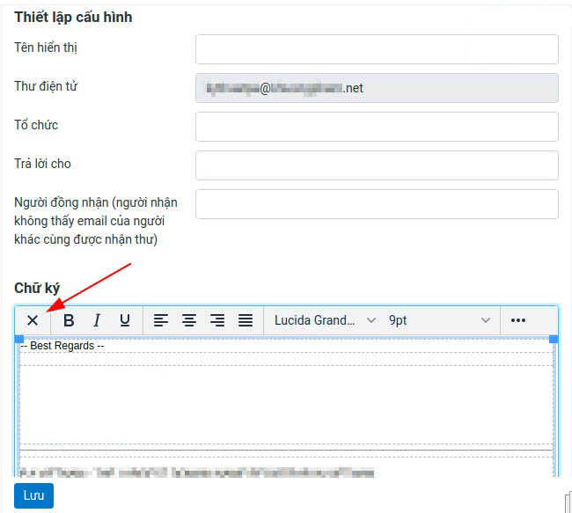Click the Thư điện tử label
This screenshot has width=572, height=513.
click(46, 86)
